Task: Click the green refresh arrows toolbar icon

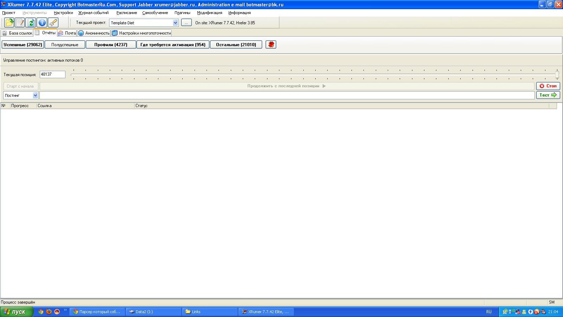Action: pos(31,23)
